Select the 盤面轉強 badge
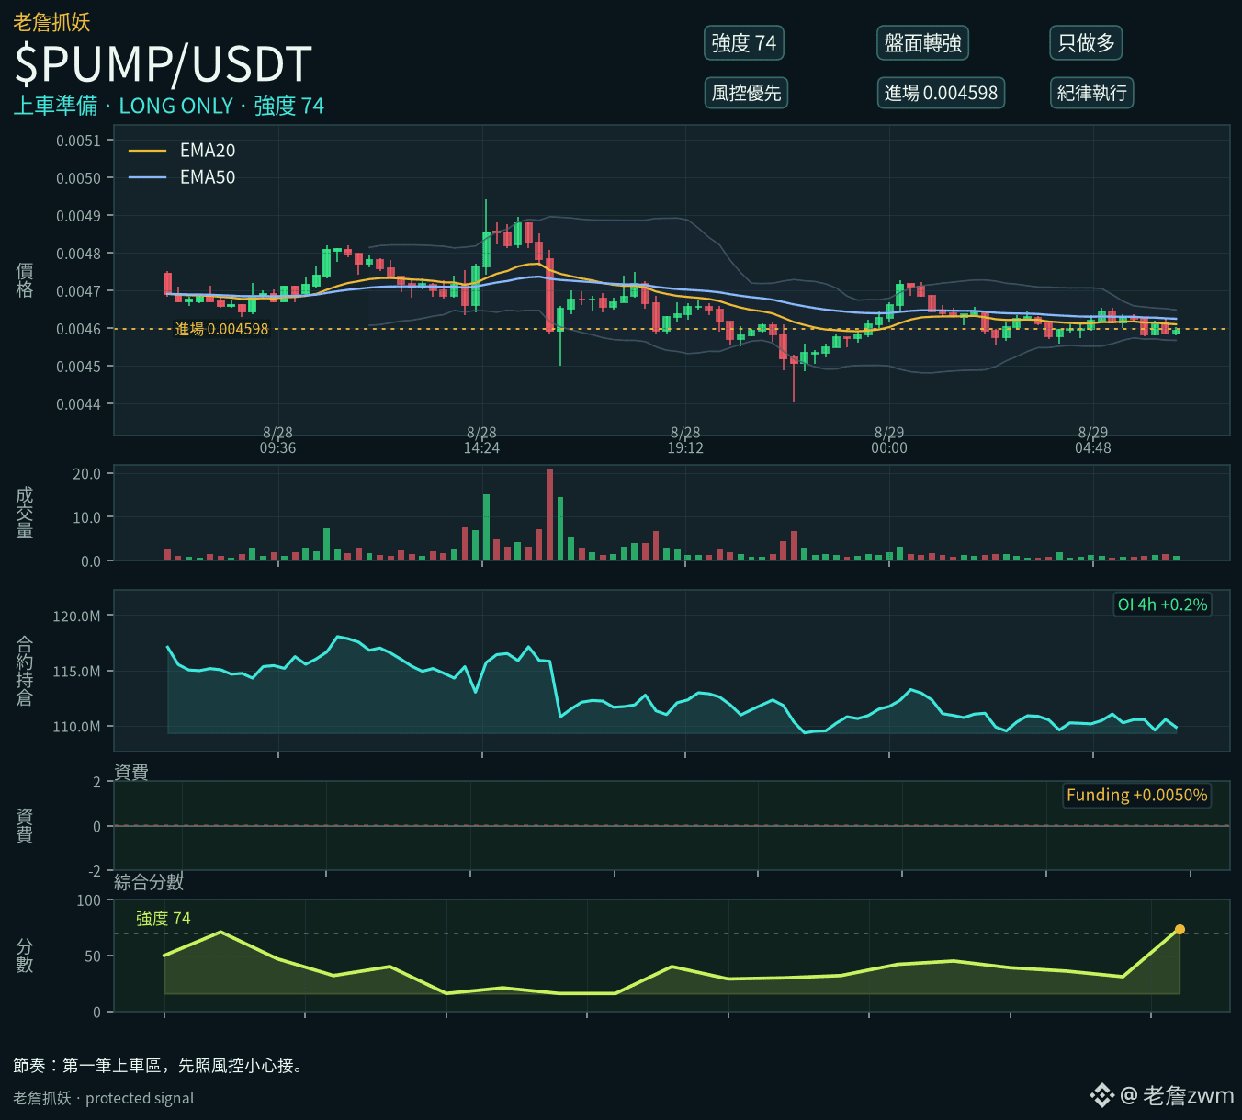Image resolution: width=1242 pixels, height=1120 pixels. (922, 43)
